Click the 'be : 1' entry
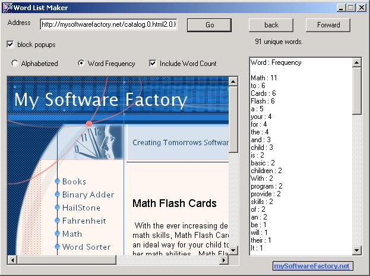The height and width of the screenshot is (276, 370). tap(258, 225)
